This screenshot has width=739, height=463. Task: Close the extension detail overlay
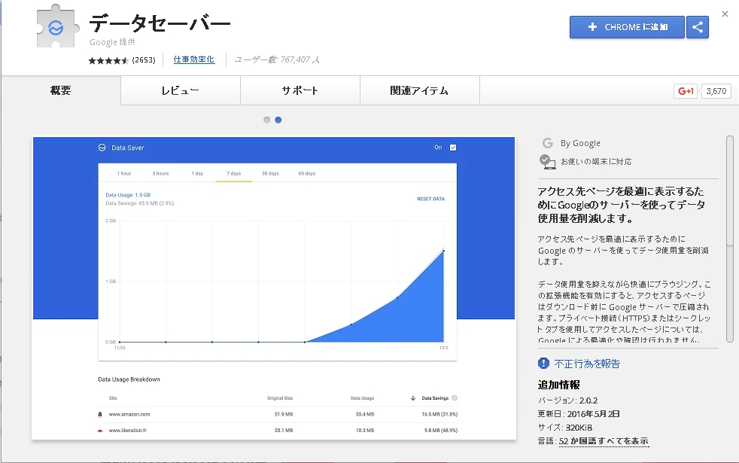[725, 14]
